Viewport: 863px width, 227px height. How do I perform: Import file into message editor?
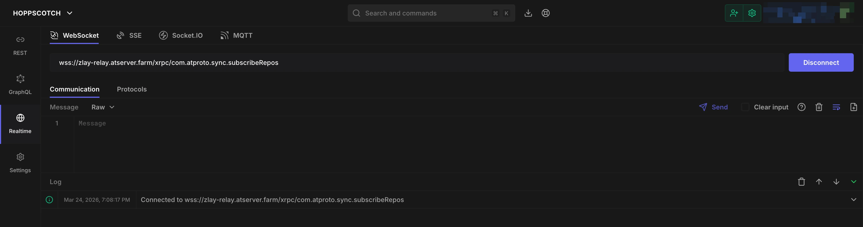point(853,107)
